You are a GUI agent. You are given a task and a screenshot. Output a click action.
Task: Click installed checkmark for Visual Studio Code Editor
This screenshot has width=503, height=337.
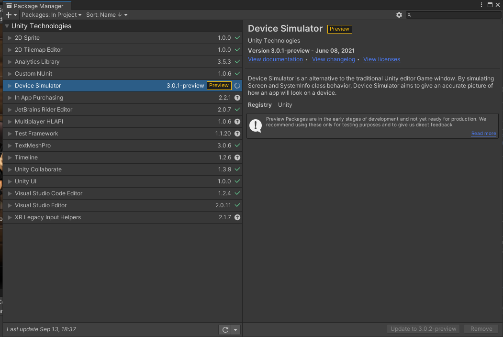[x=237, y=193]
